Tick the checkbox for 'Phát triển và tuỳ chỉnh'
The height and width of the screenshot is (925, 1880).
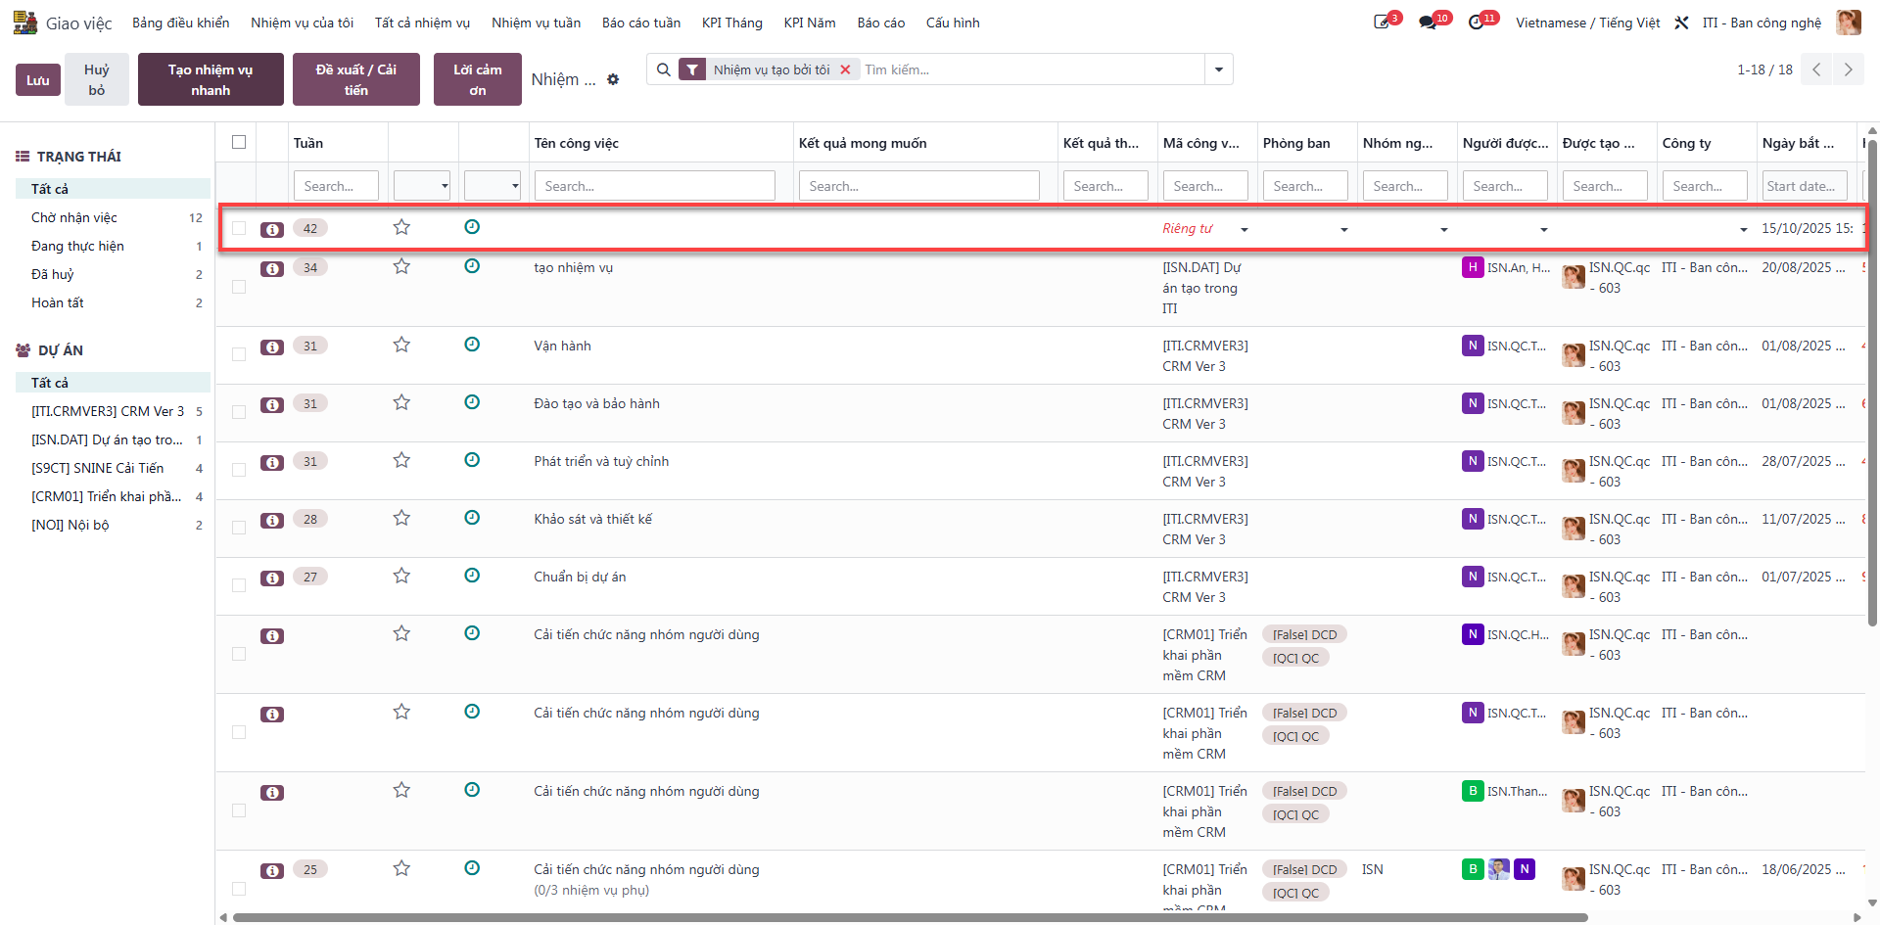pyautogui.click(x=239, y=470)
